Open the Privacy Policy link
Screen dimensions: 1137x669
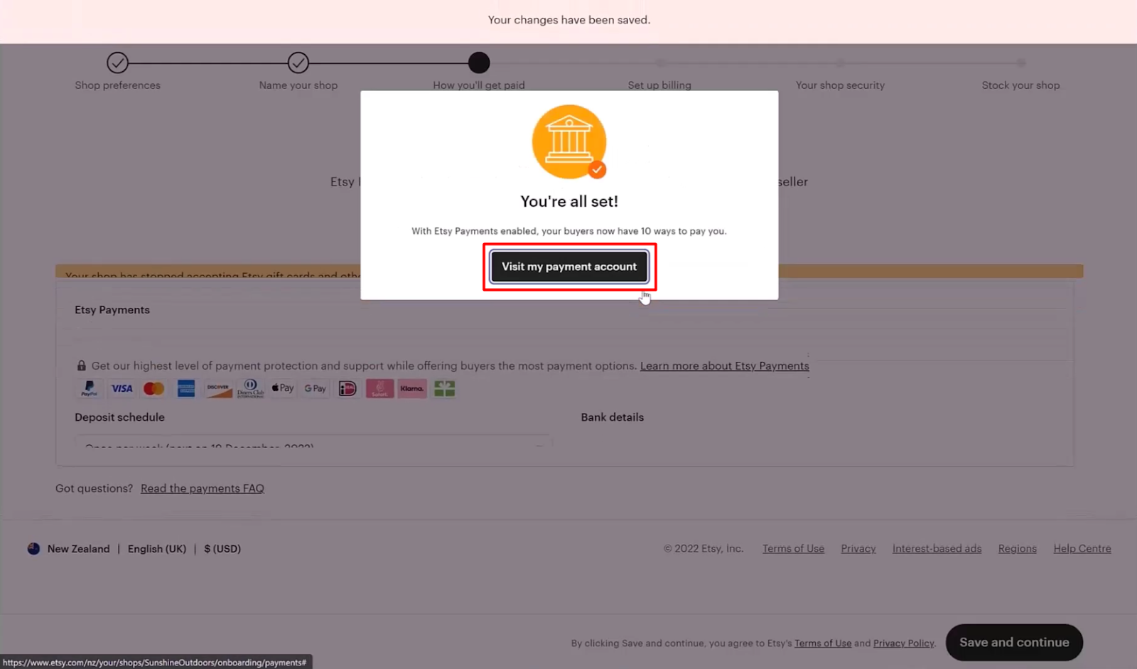point(904,643)
